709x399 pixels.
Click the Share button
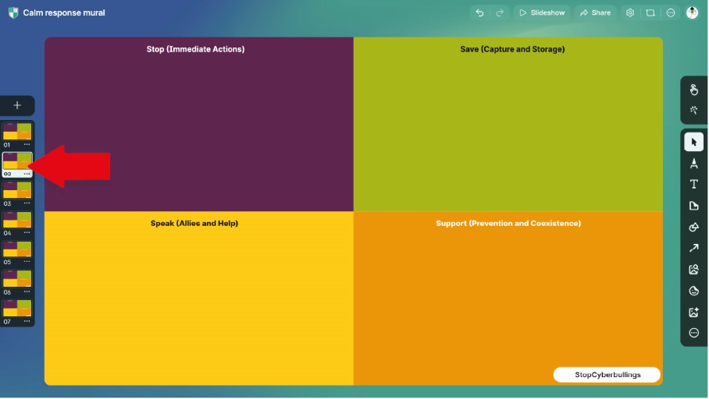tap(596, 12)
